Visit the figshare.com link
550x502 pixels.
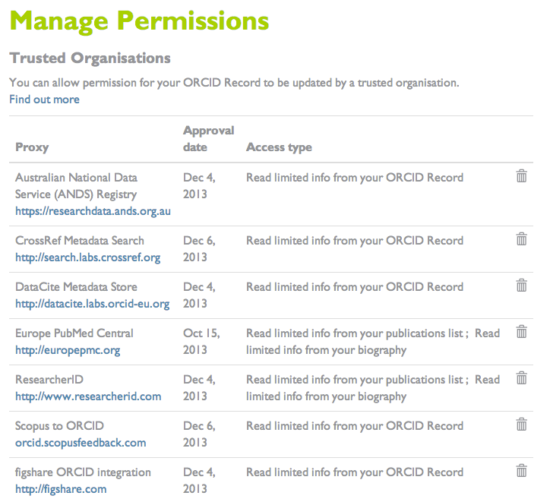click(x=61, y=489)
